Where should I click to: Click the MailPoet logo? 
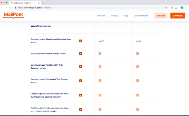(x=14, y=15)
